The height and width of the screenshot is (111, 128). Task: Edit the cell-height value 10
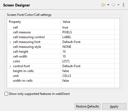64,52
